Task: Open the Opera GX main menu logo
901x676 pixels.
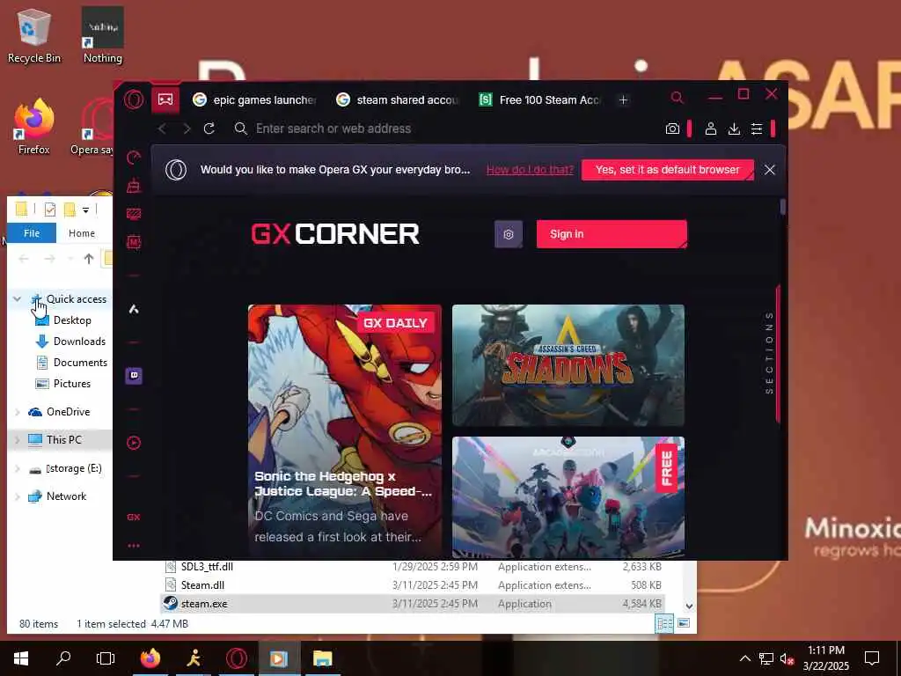Action: (x=134, y=100)
